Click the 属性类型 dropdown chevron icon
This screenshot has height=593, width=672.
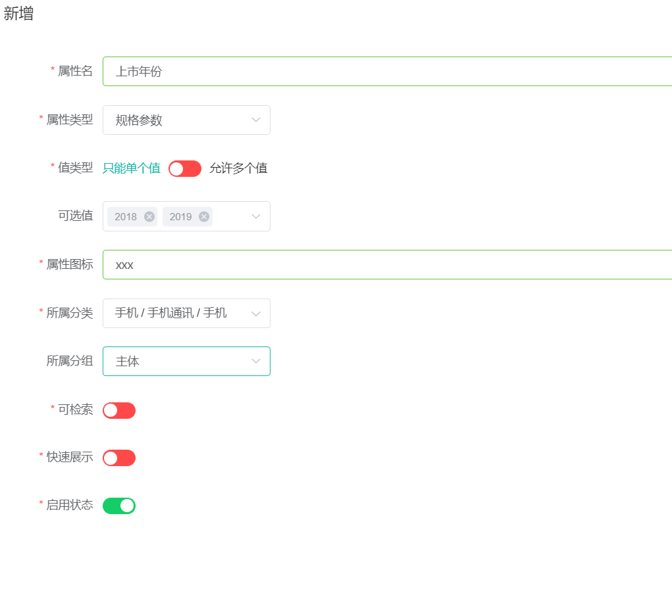[256, 120]
